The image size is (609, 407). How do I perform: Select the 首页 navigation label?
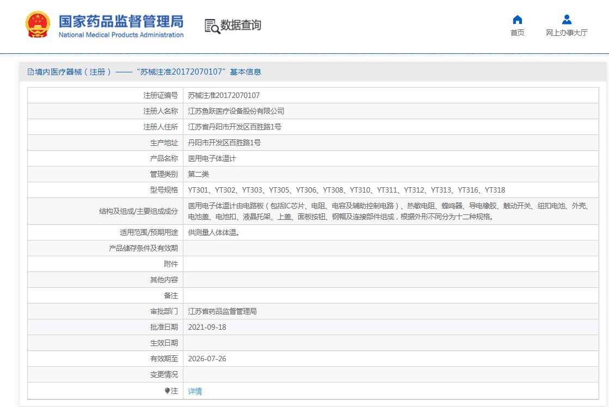(517, 33)
